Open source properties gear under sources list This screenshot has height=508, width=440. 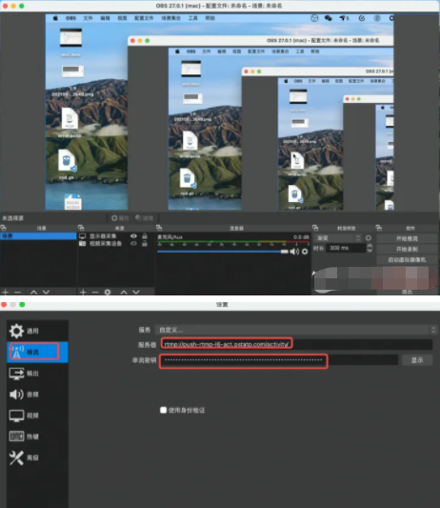(x=108, y=292)
